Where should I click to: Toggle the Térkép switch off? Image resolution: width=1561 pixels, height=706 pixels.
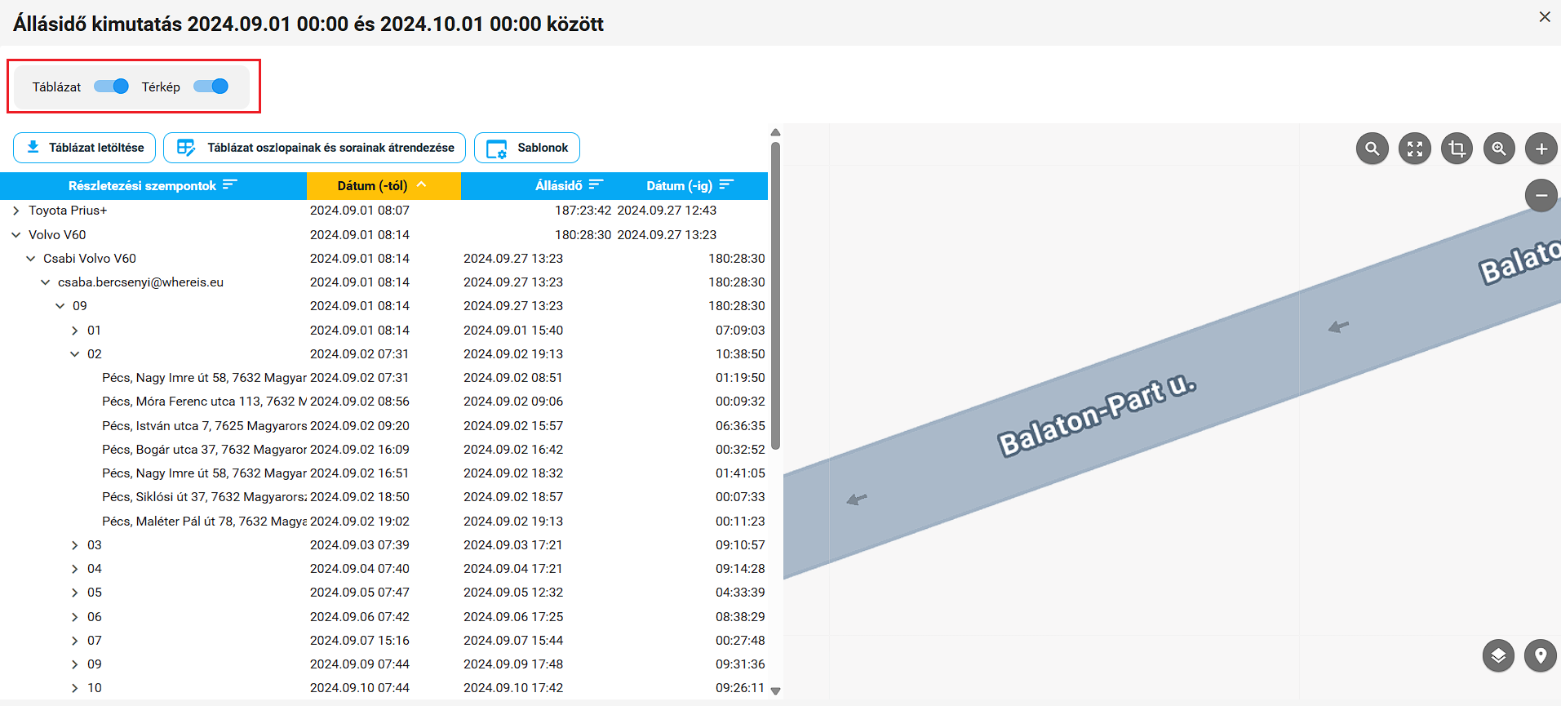point(211,87)
